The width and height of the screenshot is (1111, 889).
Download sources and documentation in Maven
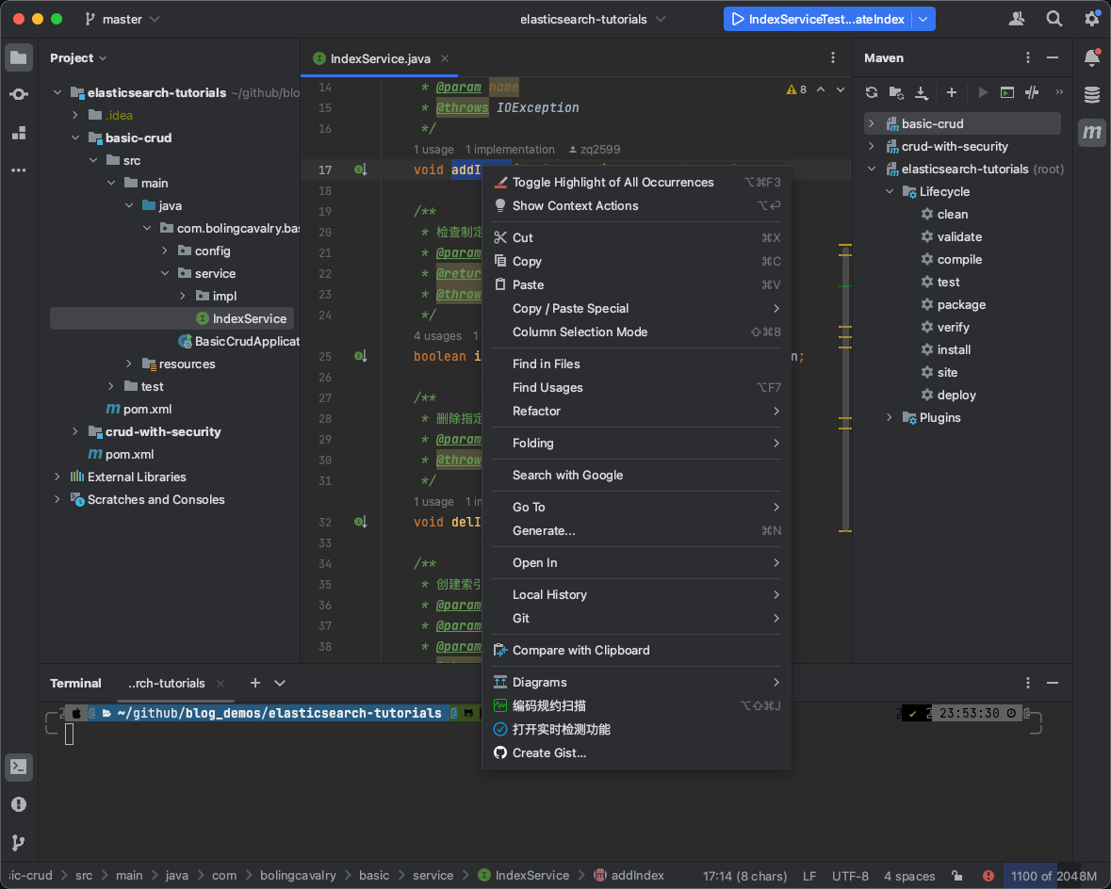tap(921, 92)
